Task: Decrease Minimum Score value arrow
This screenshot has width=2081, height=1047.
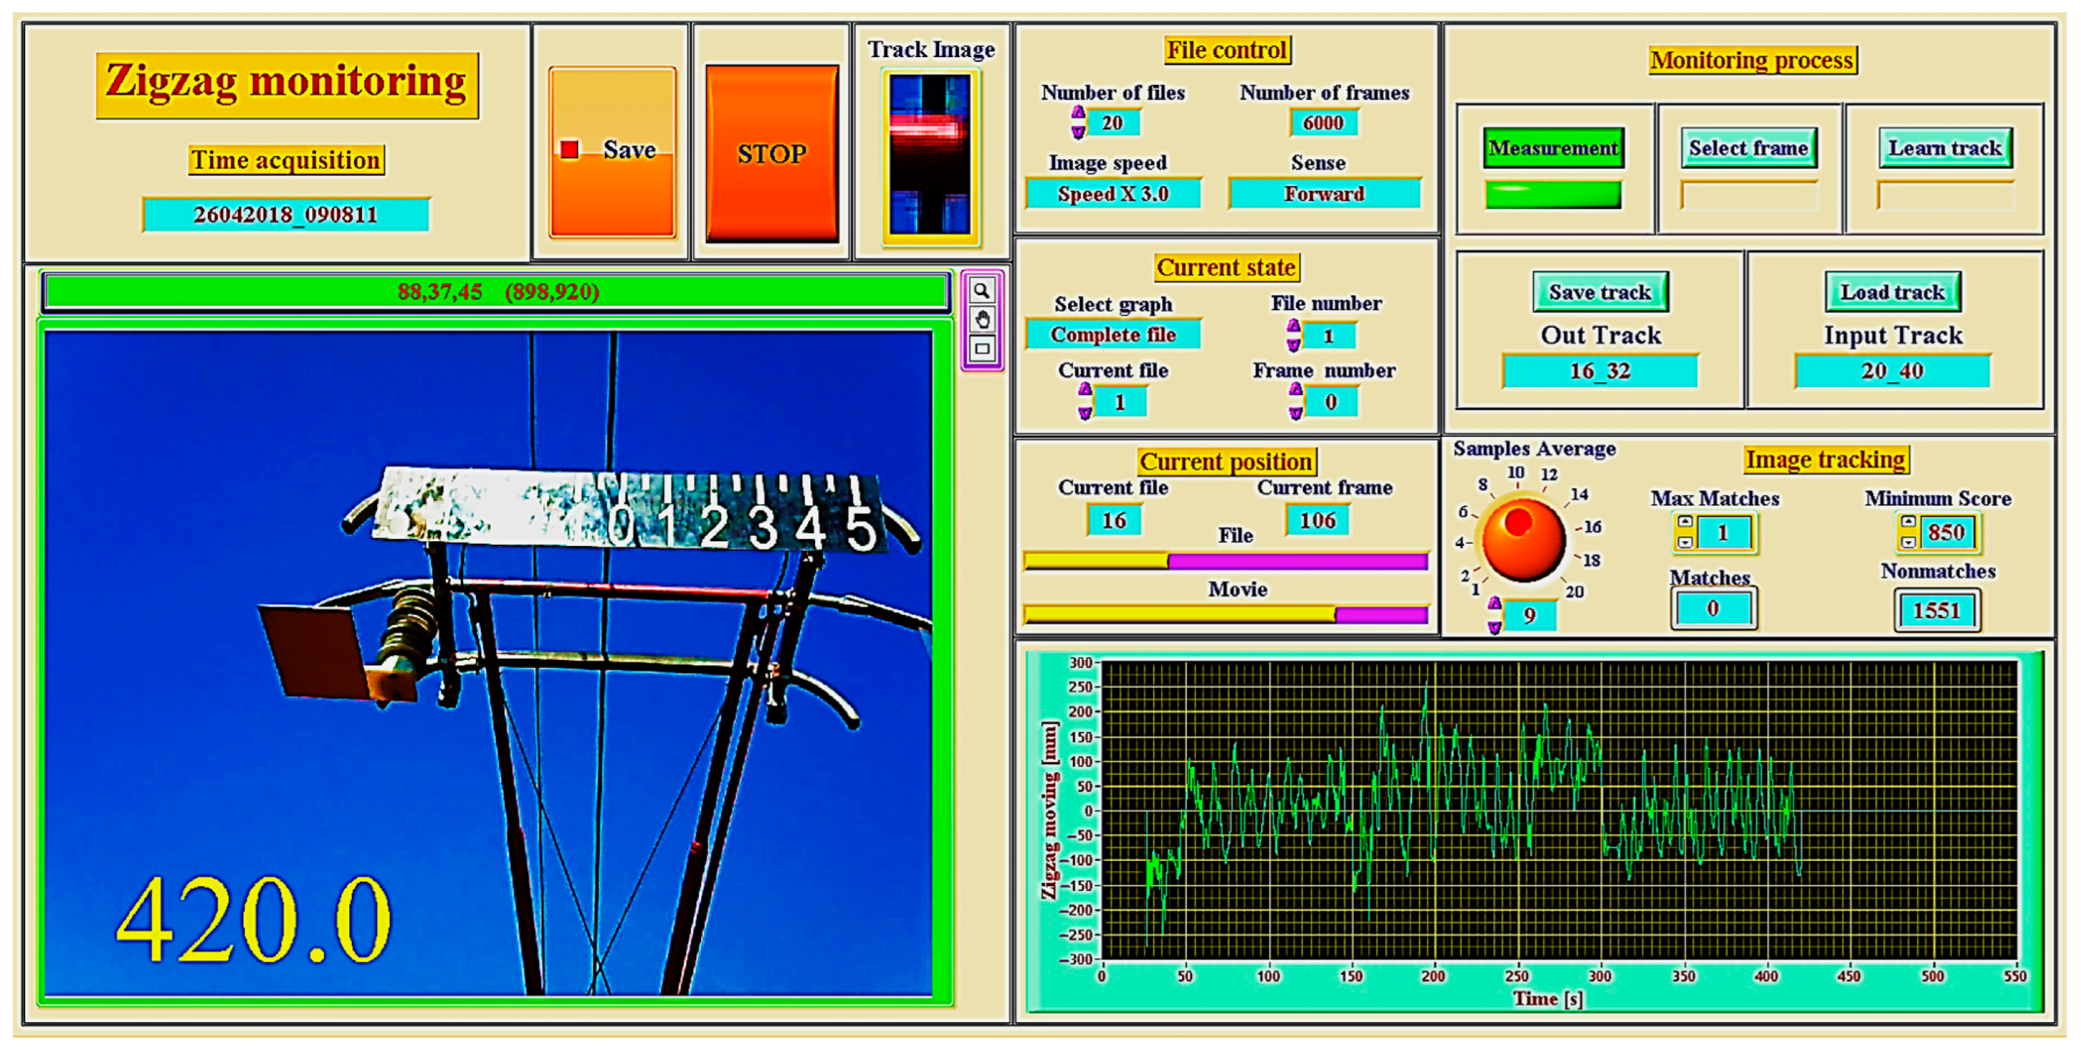Action: coord(1908,542)
